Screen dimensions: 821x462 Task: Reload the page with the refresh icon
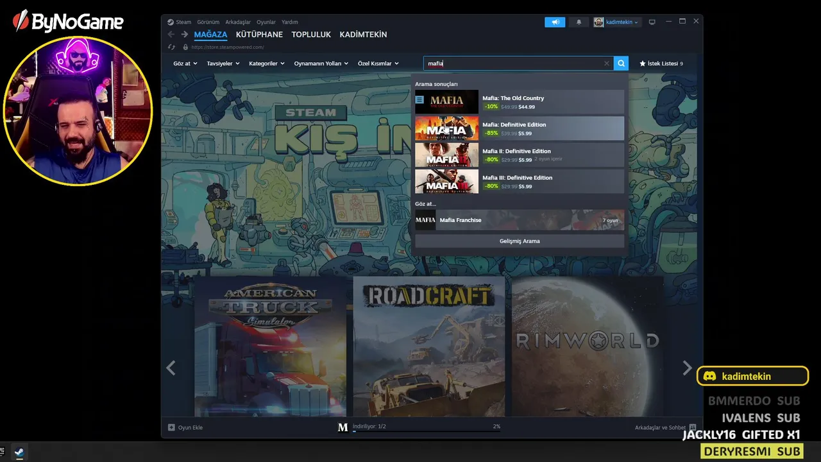(171, 47)
